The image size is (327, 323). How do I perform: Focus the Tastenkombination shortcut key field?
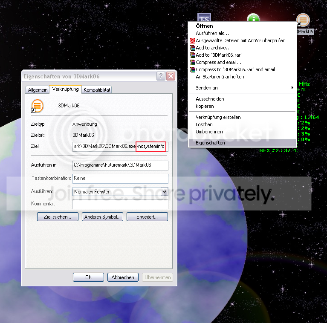point(120,179)
